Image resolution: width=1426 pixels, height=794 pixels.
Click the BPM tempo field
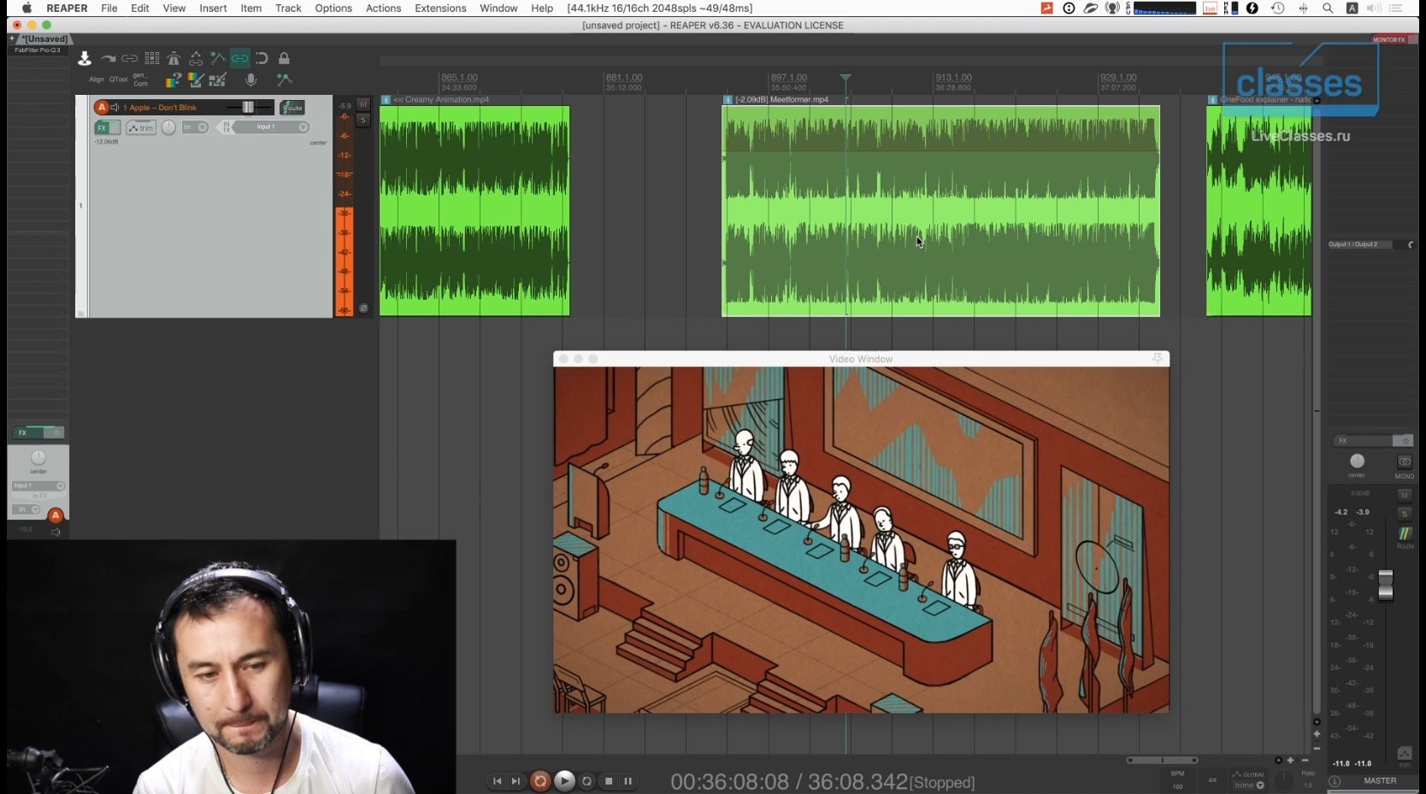tap(1178, 780)
